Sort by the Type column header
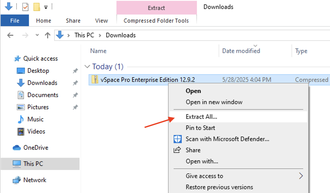This screenshot has width=330, height=193. click(301, 51)
